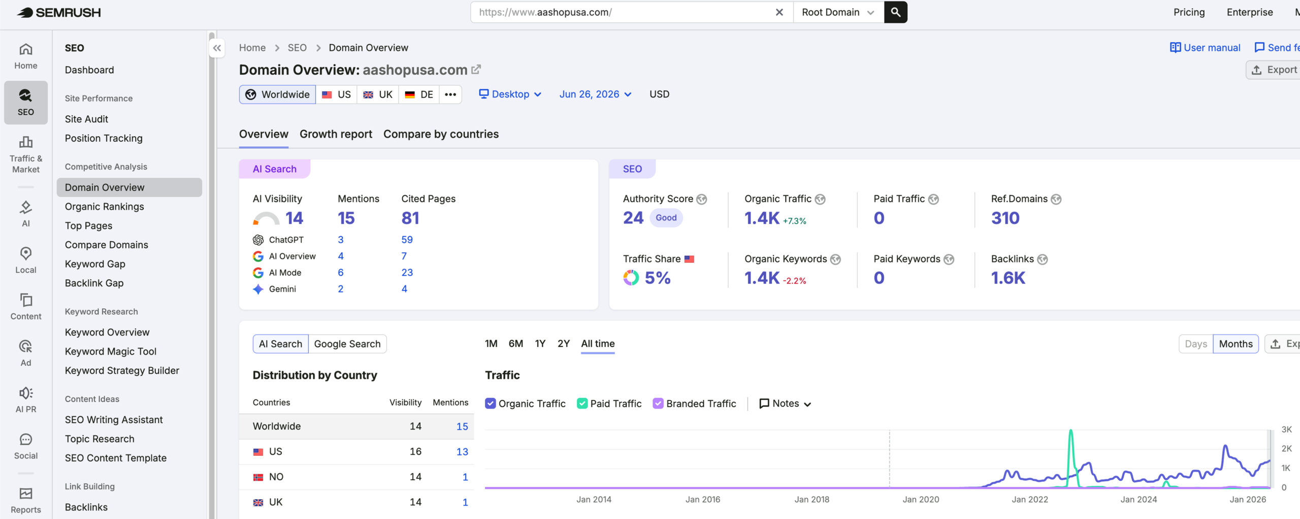Open the User manual link
This screenshot has width=1300, height=519.
[x=1205, y=48]
